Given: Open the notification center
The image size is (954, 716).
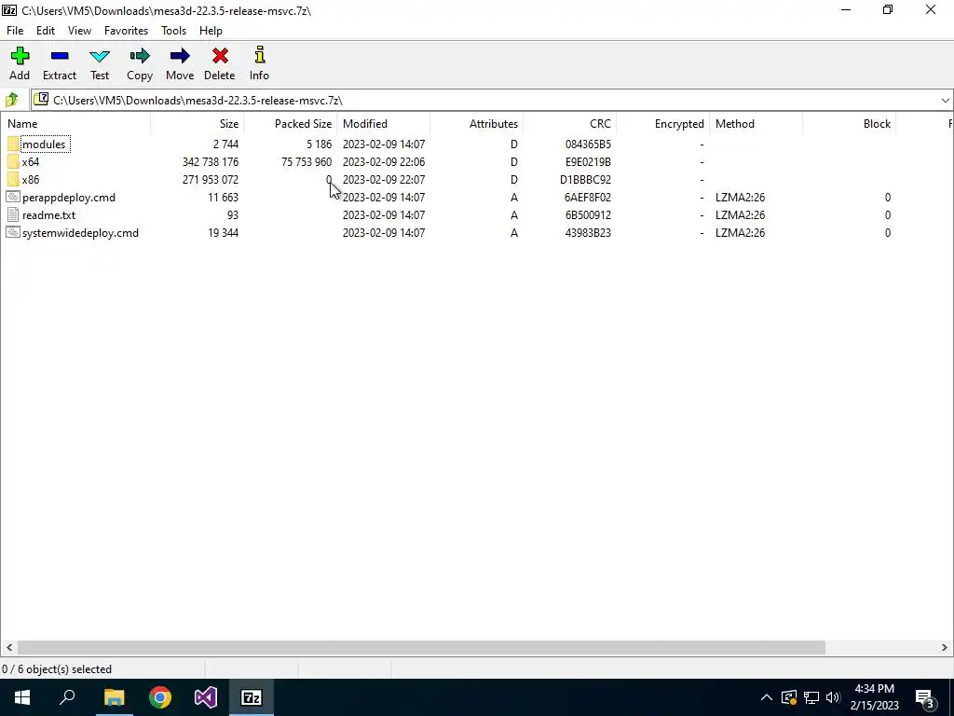Looking at the screenshot, I should tap(925, 697).
